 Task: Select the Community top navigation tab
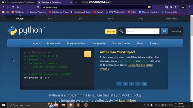[171, 19]
